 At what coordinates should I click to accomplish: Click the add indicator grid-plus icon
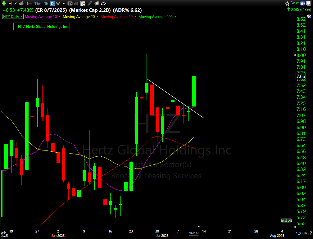pyautogui.click(x=83, y=3)
